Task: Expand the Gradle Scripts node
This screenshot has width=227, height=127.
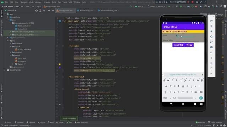Action: click(x=5, y=70)
